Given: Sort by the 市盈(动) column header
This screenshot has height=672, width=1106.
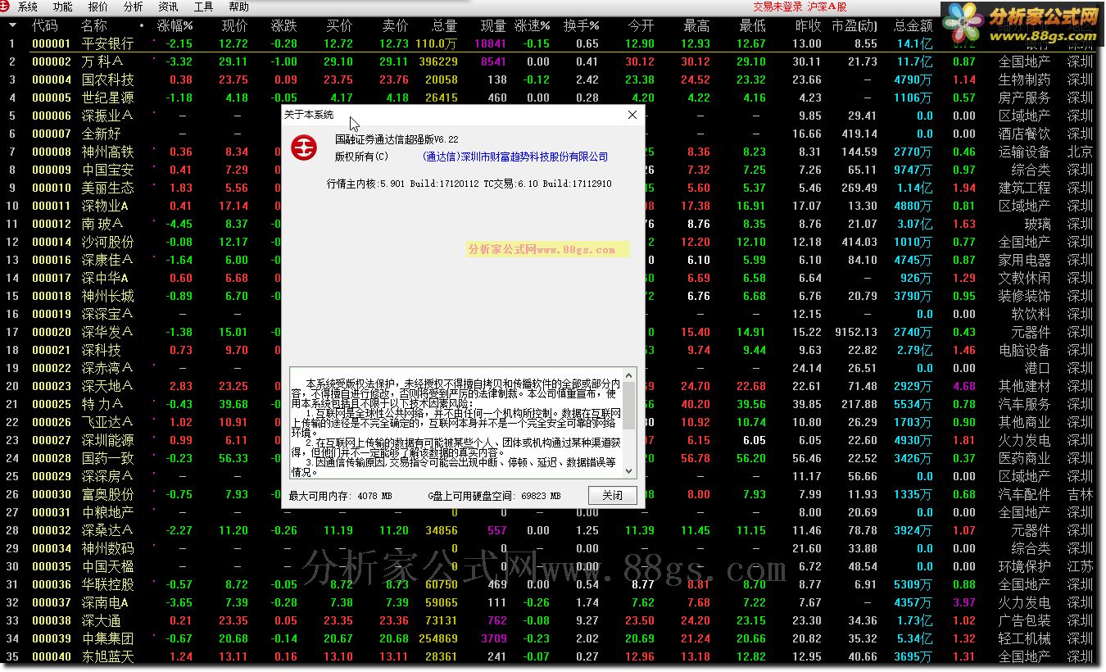Looking at the screenshot, I should coord(854,26).
